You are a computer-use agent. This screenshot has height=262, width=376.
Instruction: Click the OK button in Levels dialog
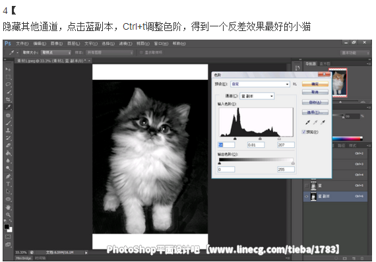click(x=315, y=84)
